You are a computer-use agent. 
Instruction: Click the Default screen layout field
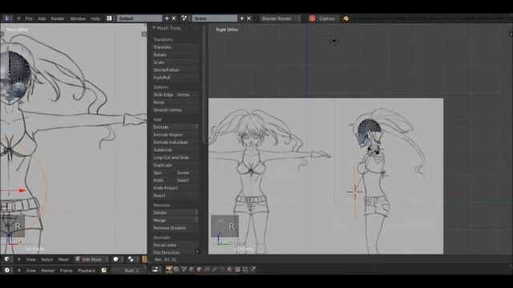click(x=139, y=18)
